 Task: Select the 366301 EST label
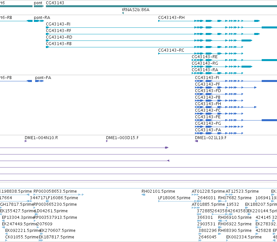click(x=205, y=218)
